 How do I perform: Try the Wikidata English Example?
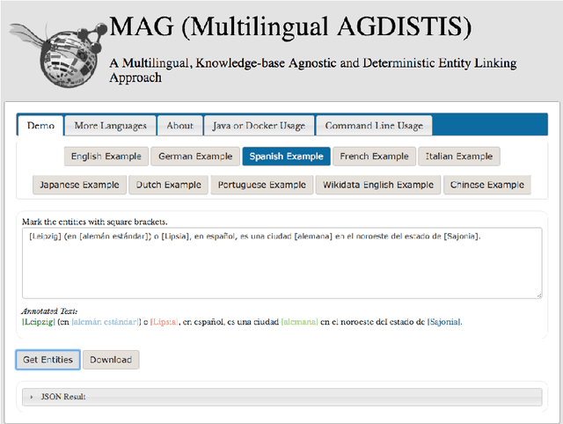point(378,185)
